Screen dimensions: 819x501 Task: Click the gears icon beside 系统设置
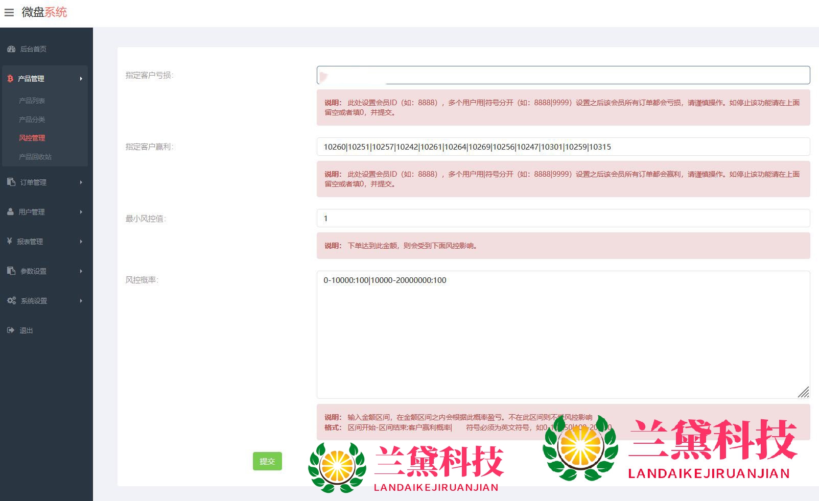click(x=11, y=301)
